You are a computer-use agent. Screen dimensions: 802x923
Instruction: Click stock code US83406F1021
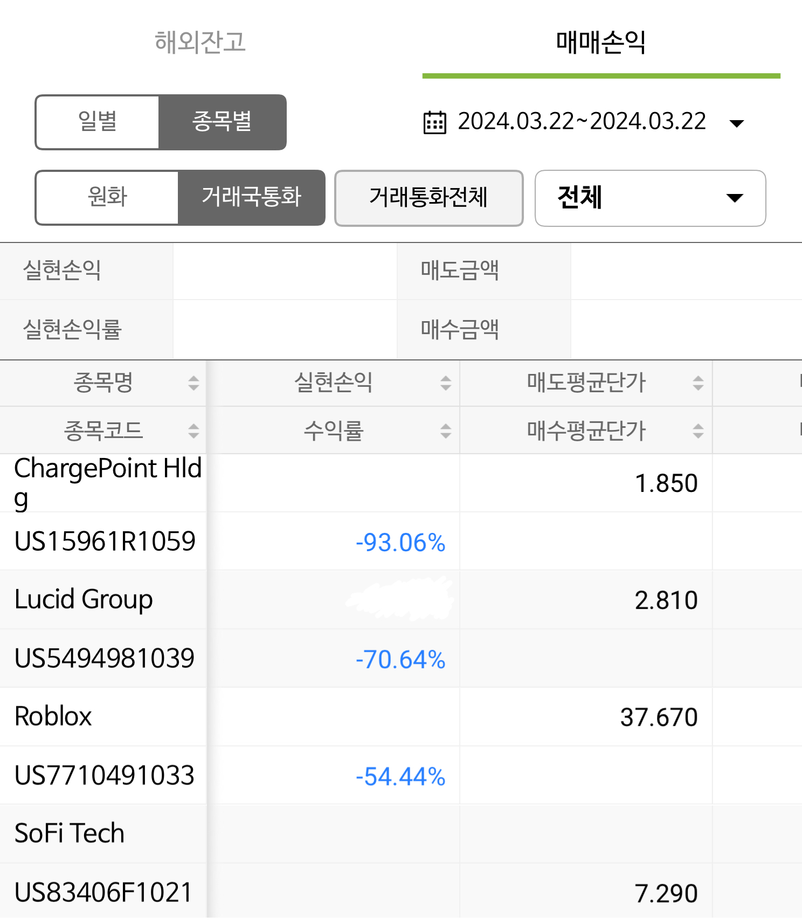[x=103, y=892]
